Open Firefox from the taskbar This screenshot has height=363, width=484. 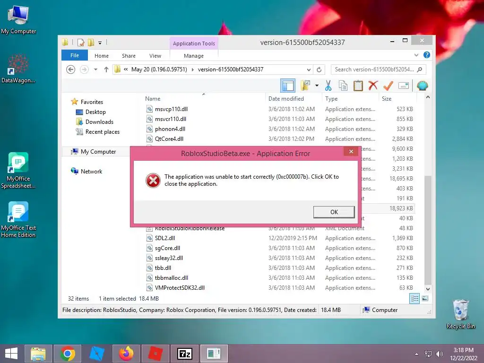pos(126,354)
